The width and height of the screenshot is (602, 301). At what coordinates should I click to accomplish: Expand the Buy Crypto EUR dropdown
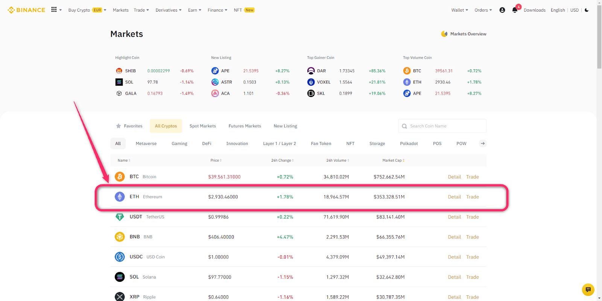(87, 10)
